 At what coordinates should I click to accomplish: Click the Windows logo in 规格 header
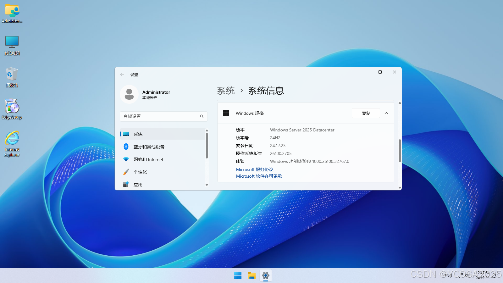pos(226,113)
